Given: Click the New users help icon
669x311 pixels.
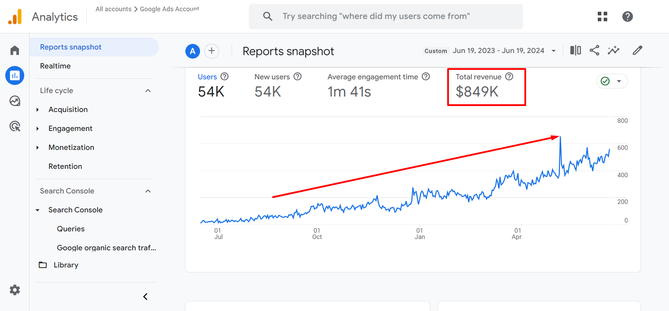Looking at the screenshot, I should coord(298,77).
